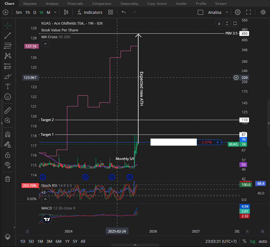Select the W weekly timeframe
Screen dimensions: 270x247
41,12
